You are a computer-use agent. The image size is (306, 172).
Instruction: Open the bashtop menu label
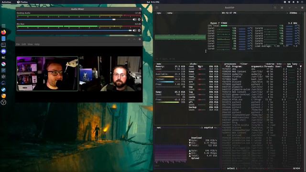pos(170,13)
